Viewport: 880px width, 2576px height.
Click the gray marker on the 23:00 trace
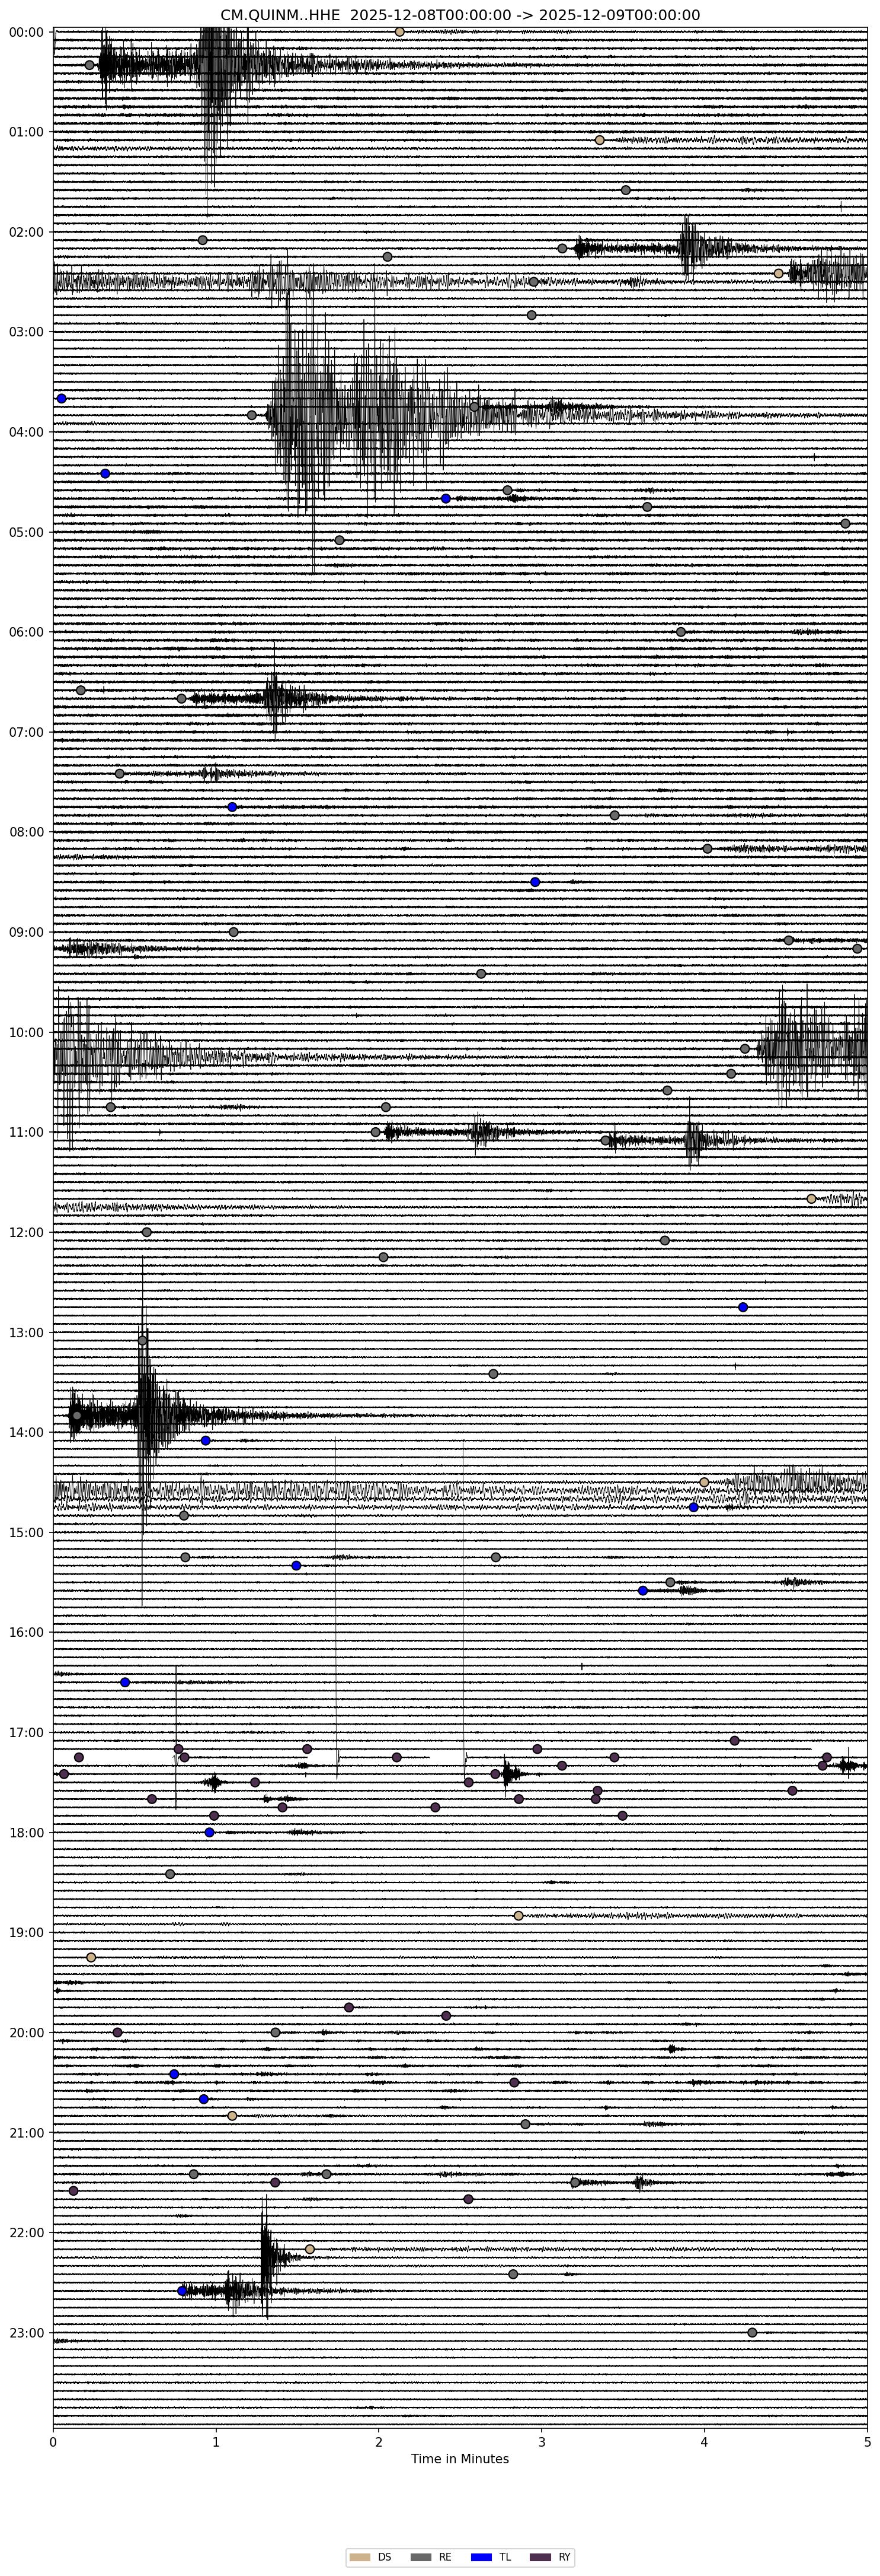coord(752,2332)
